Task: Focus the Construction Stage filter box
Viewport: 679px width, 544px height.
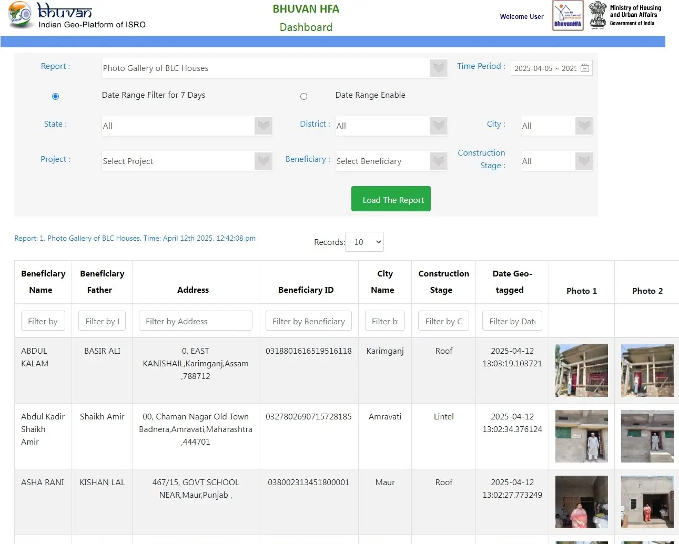Action: click(444, 321)
